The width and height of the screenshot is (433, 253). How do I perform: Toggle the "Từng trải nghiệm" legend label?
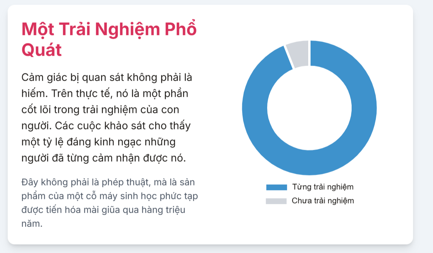click(322, 187)
